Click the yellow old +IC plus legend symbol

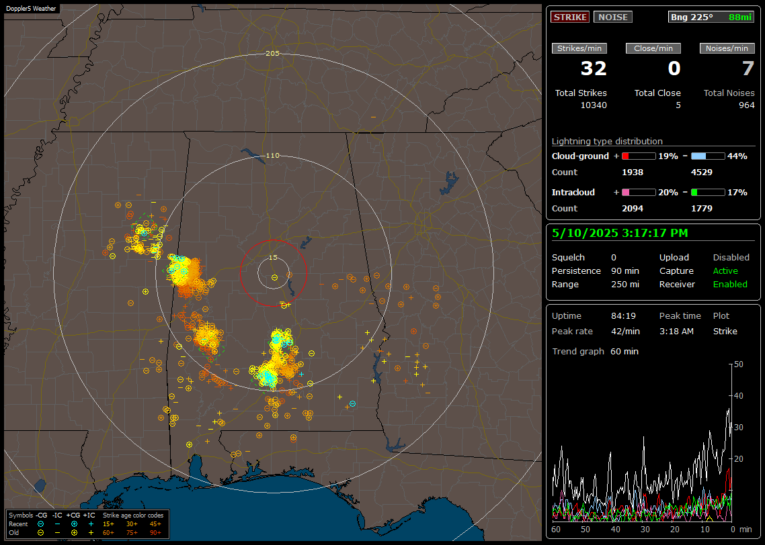pyautogui.click(x=90, y=533)
